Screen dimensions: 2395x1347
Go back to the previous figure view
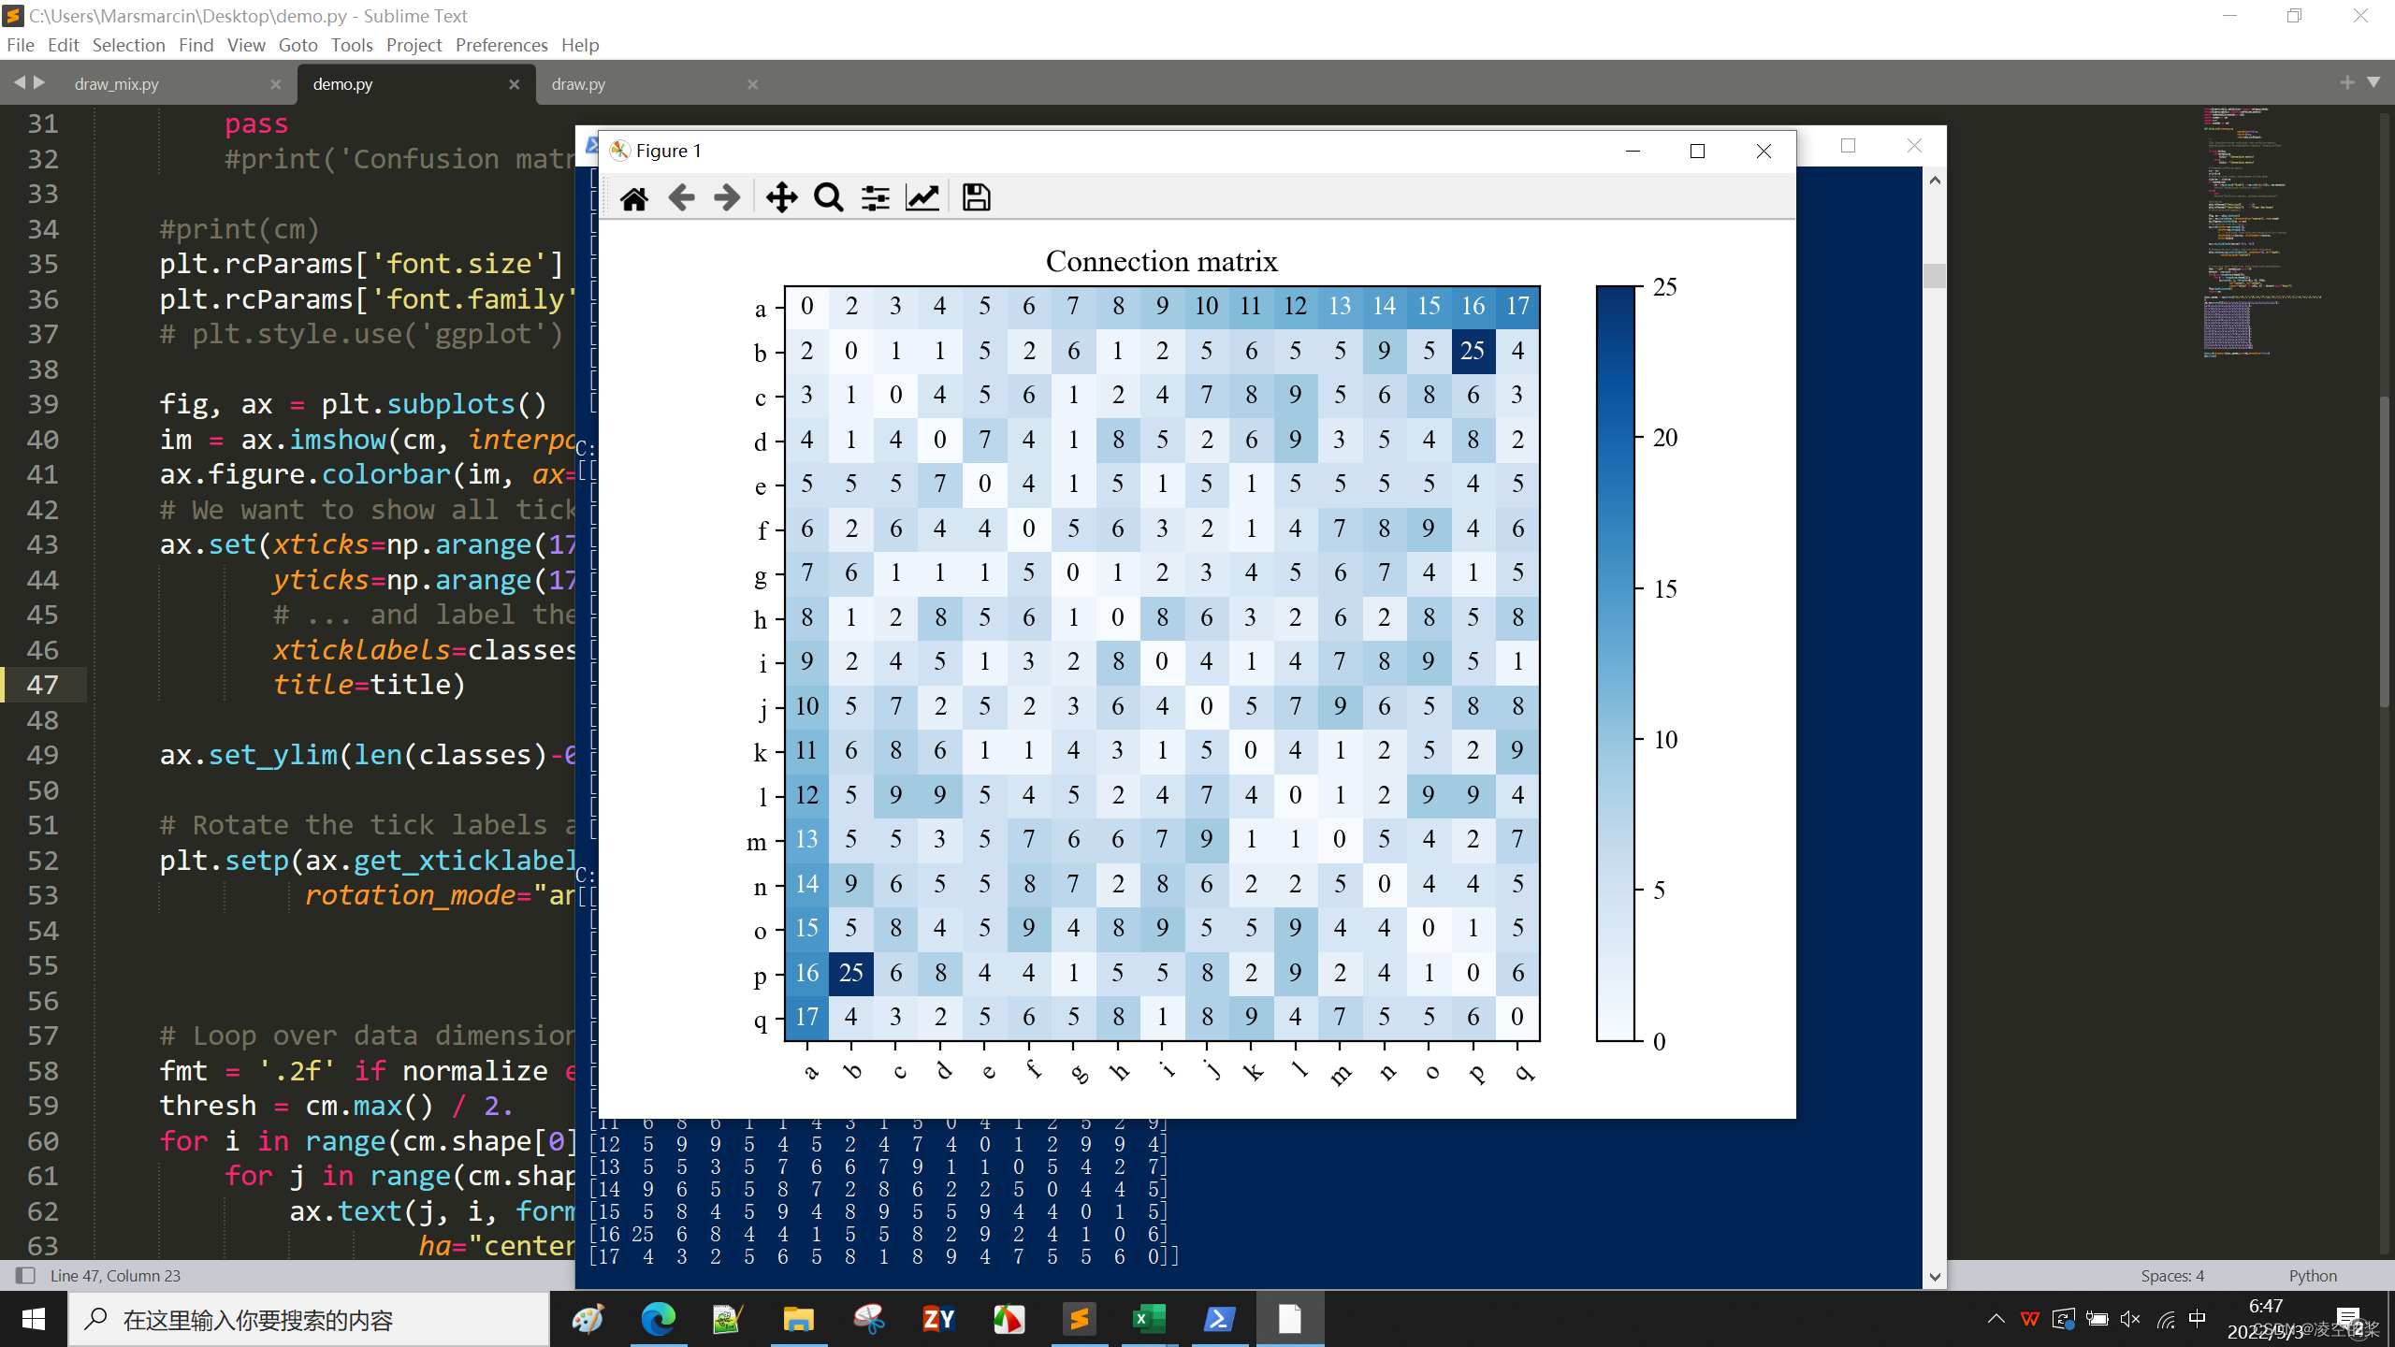pyautogui.click(x=682, y=196)
